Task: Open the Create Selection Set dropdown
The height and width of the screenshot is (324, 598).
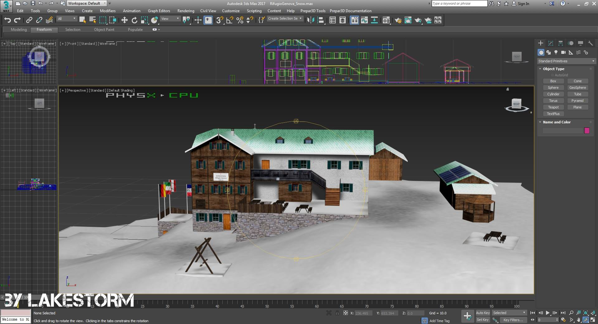Action: 285,19
